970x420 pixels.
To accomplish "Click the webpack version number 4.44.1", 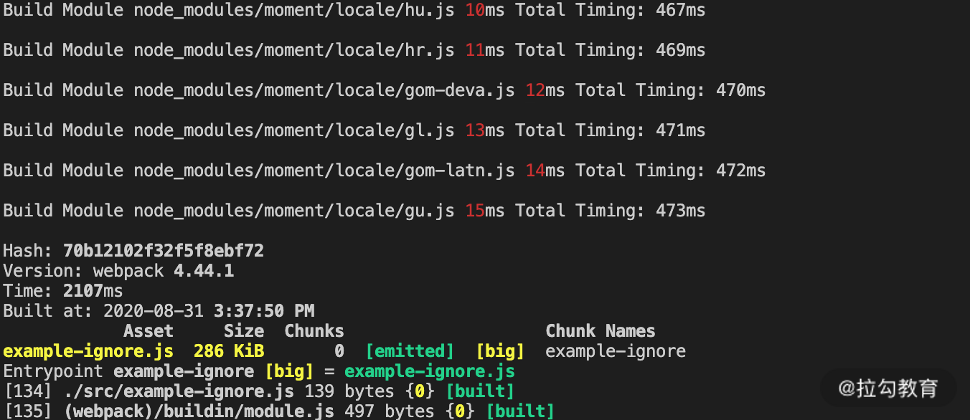I will click(203, 271).
